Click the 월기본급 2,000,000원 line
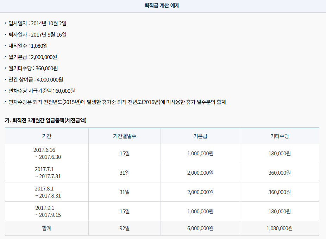The width and height of the screenshot is (326, 239). pos(33,57)
